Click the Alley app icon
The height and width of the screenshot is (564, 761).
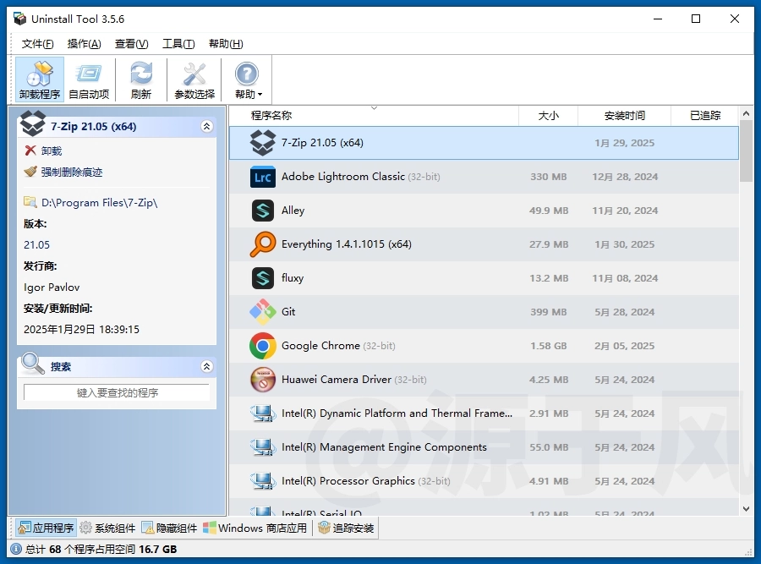pyautogui.click(x=263, y=211)
